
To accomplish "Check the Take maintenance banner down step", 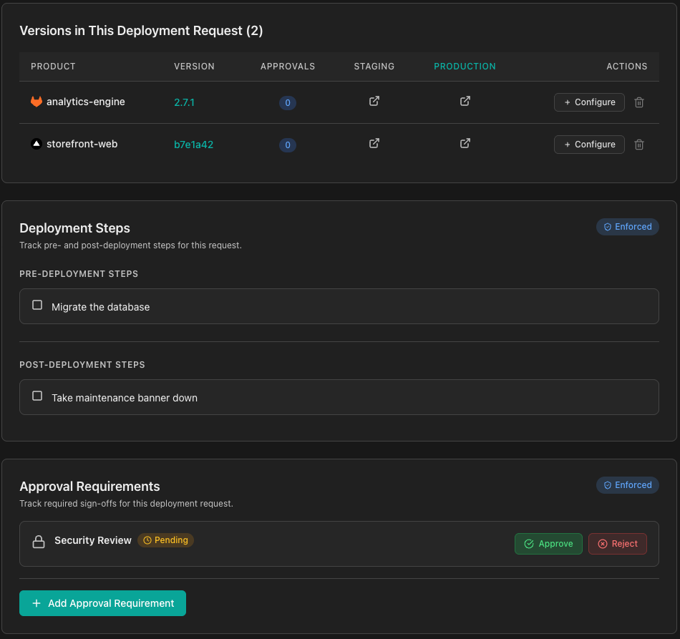I will click(37, 396).
